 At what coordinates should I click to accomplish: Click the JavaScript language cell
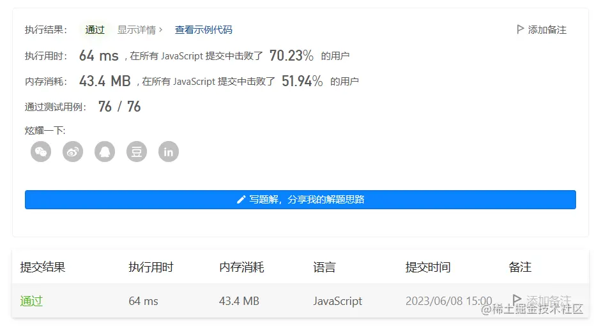[337, 301]
